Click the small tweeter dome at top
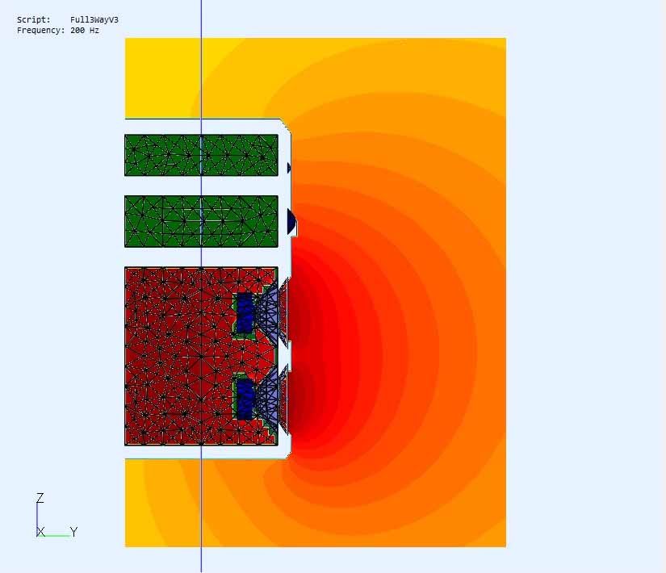666x573 pixels. 289,168
